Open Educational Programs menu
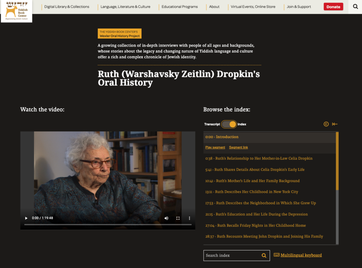This screenshot has width=362, height=268. coord(180,7)
